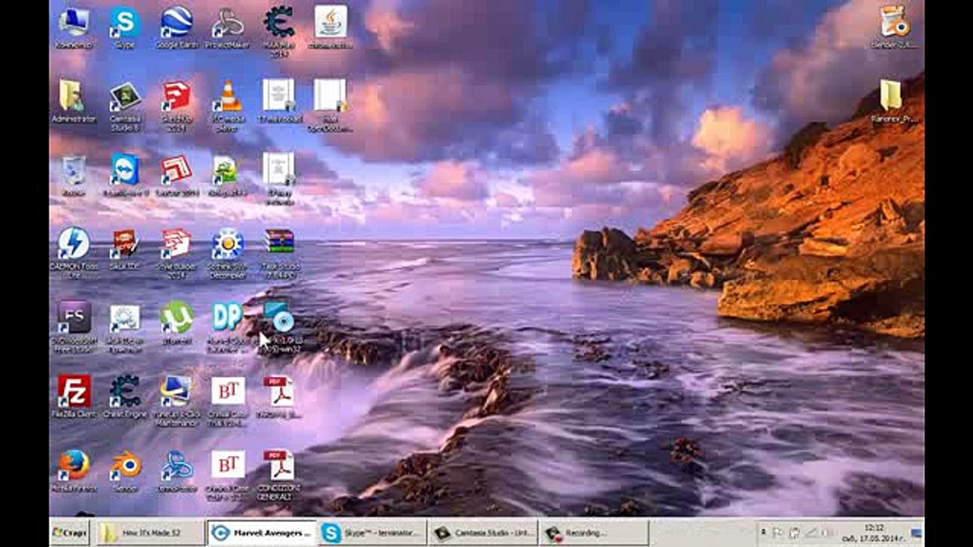Switch to the How It's Made S2 taskbar window
The height and width of the screenshot is (547, 973).
(152, 533)
